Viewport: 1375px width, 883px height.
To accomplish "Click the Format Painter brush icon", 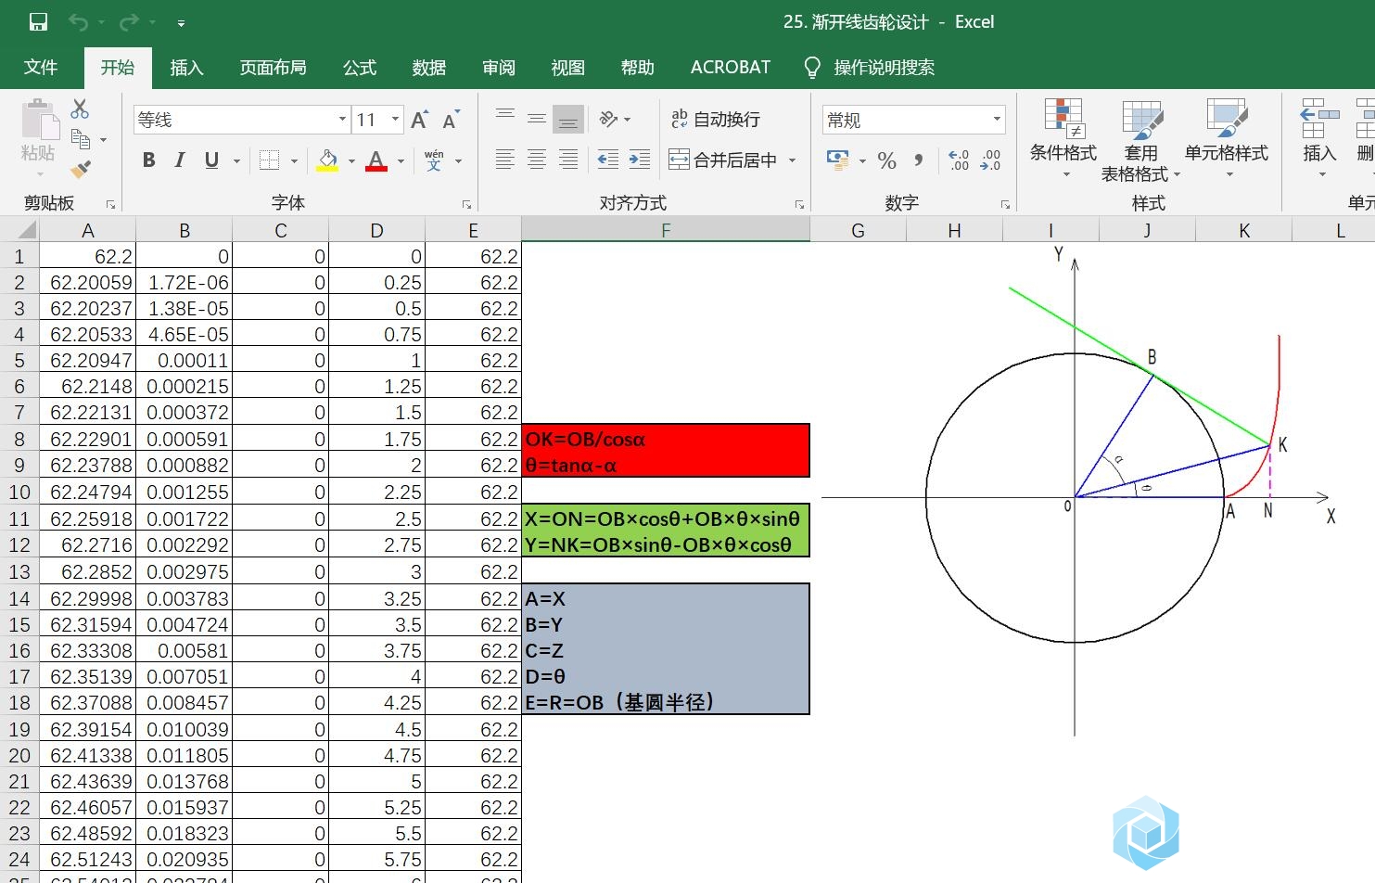I will (81, 169).
